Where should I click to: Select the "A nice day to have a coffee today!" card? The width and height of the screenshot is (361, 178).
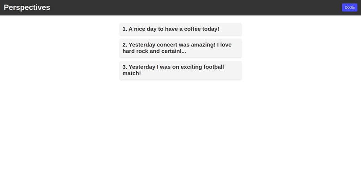180,29
